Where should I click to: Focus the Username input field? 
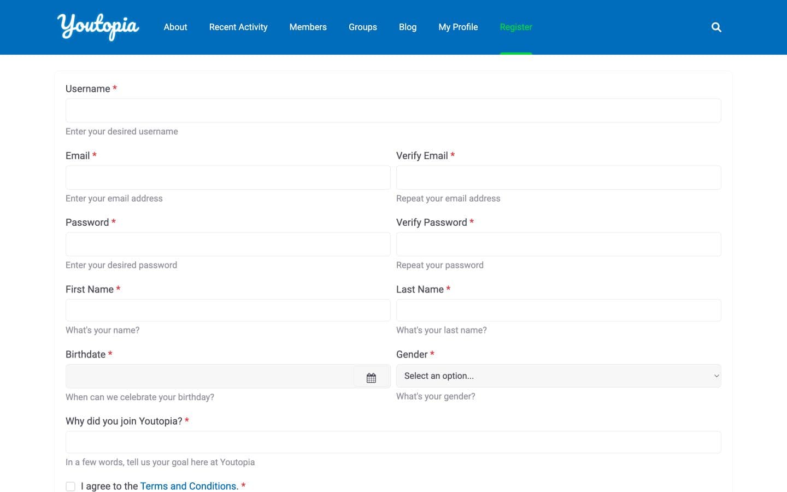(x=393, y=110)
